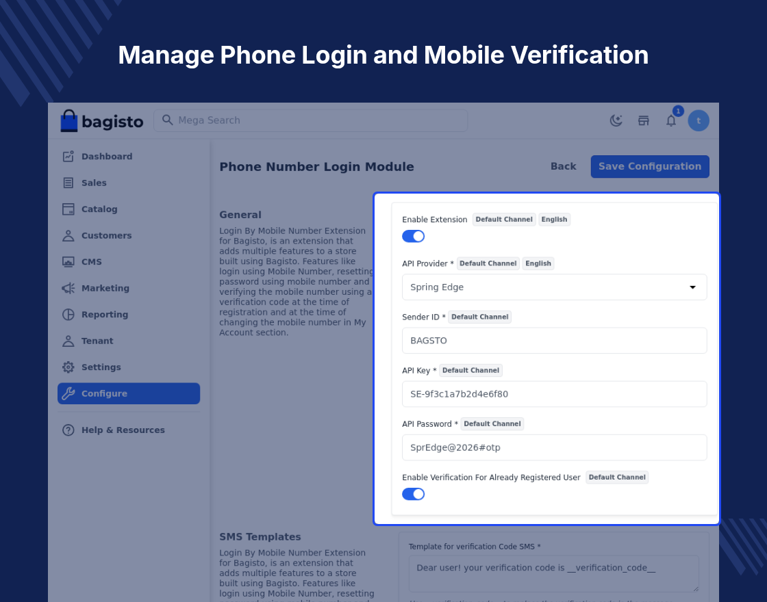Click the CMS image icon
Viewport: 767px width, 602px height.
point(68,262)
